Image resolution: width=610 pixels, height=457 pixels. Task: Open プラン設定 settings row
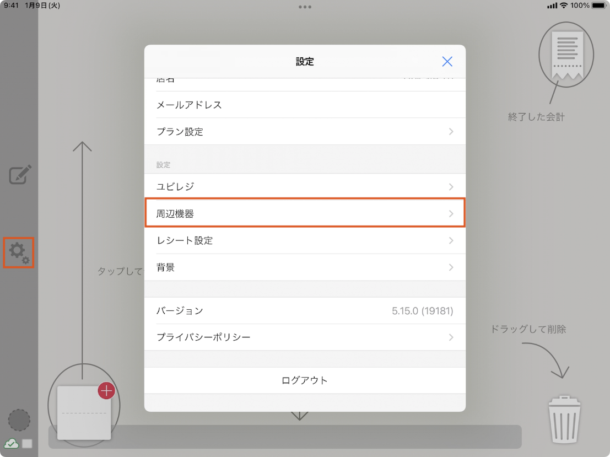click(305, 132)
